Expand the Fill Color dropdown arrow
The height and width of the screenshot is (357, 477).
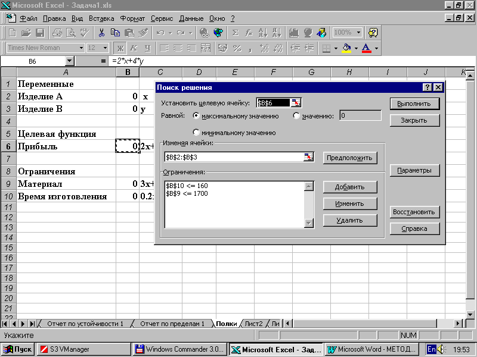coord(356,48)
